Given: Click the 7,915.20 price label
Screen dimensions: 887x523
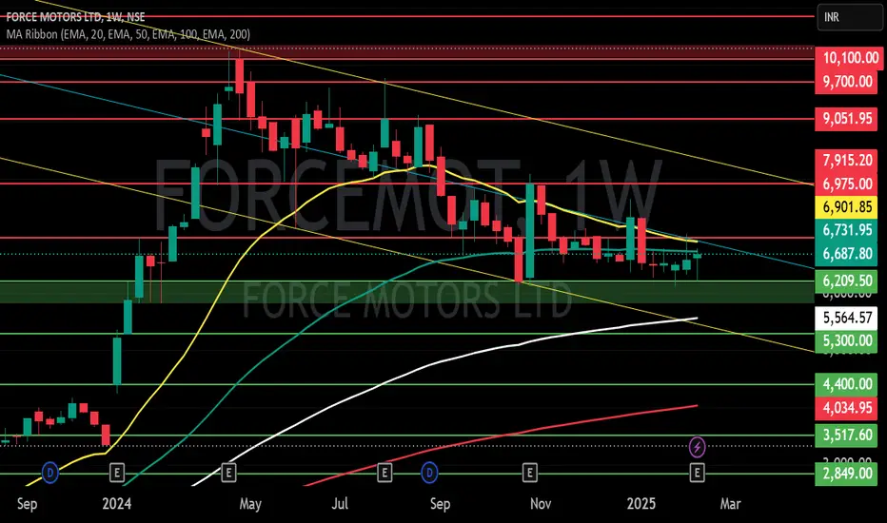Looking at the screenshot, I should (846, 160).
